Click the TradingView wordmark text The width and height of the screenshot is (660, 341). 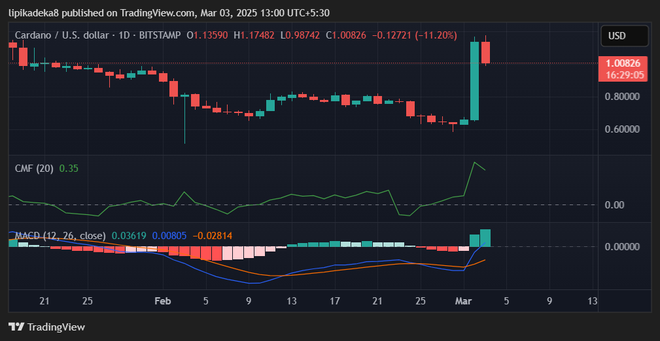coord(56,327)
